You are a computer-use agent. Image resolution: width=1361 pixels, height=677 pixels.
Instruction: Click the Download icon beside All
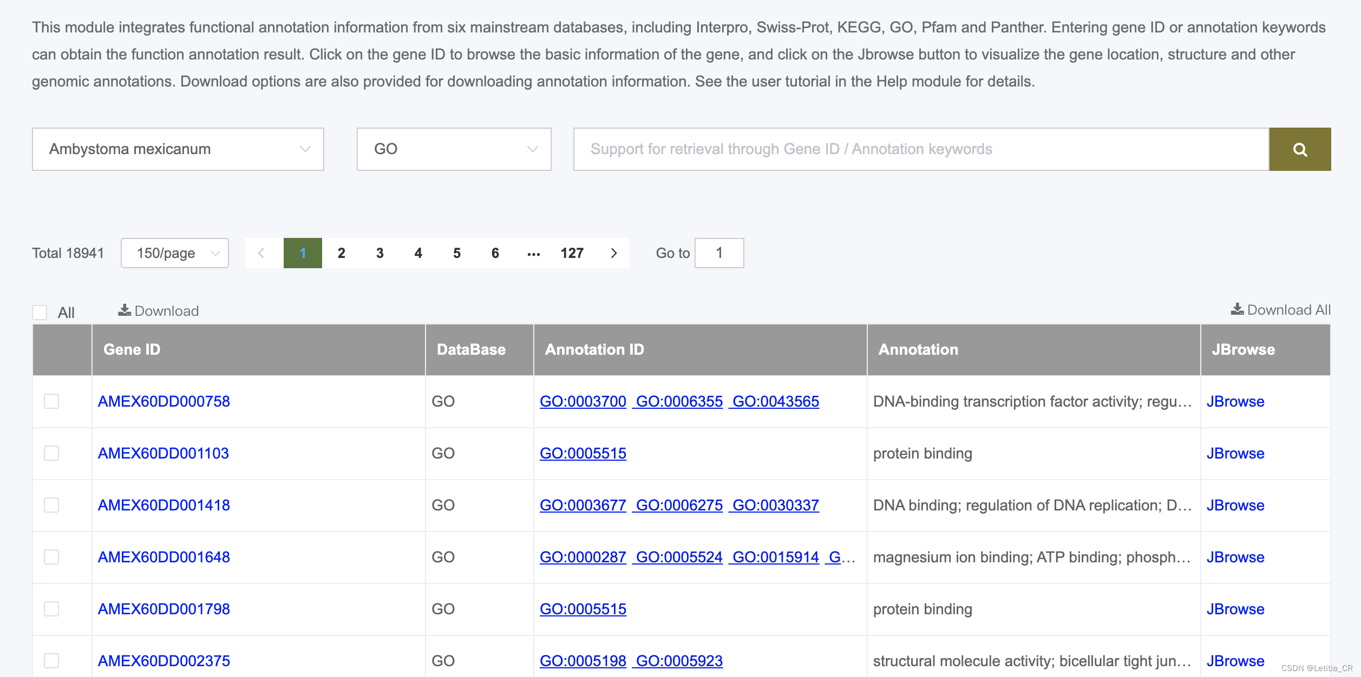point(125,310)
